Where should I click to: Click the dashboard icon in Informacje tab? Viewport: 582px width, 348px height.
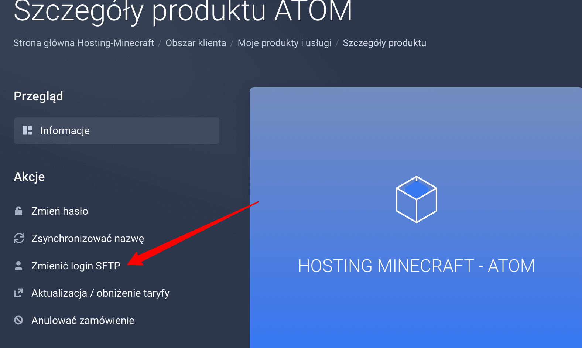coord(27,130)
